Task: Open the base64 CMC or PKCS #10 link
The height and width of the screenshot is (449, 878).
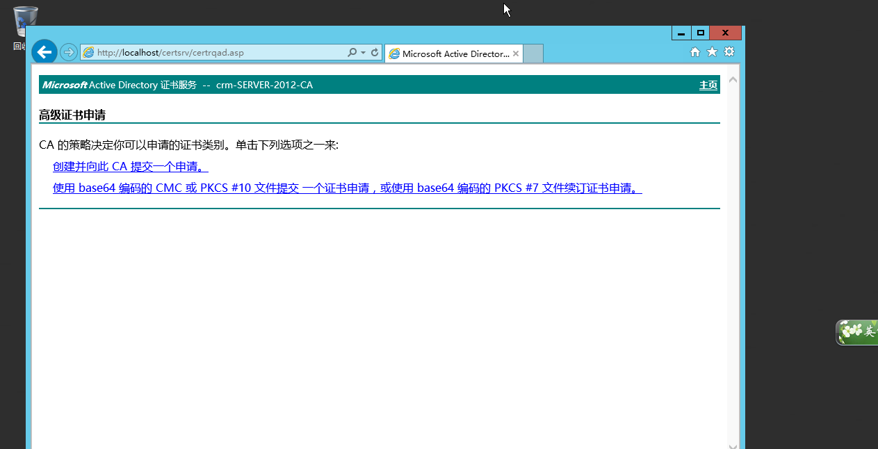Action: click(x=348, y=188)
